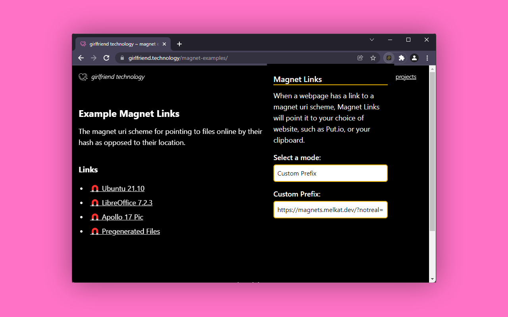This screenshot has height=317, width=508.
Task: Open the browser profile avatar icon
Action: (414, 58)
